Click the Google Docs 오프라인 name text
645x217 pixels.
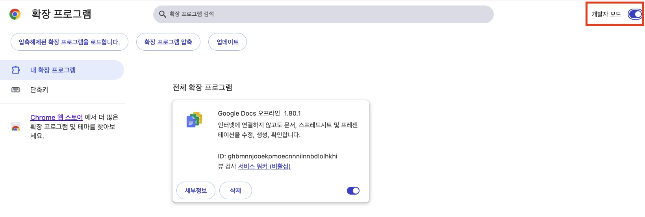pos(249,113)
